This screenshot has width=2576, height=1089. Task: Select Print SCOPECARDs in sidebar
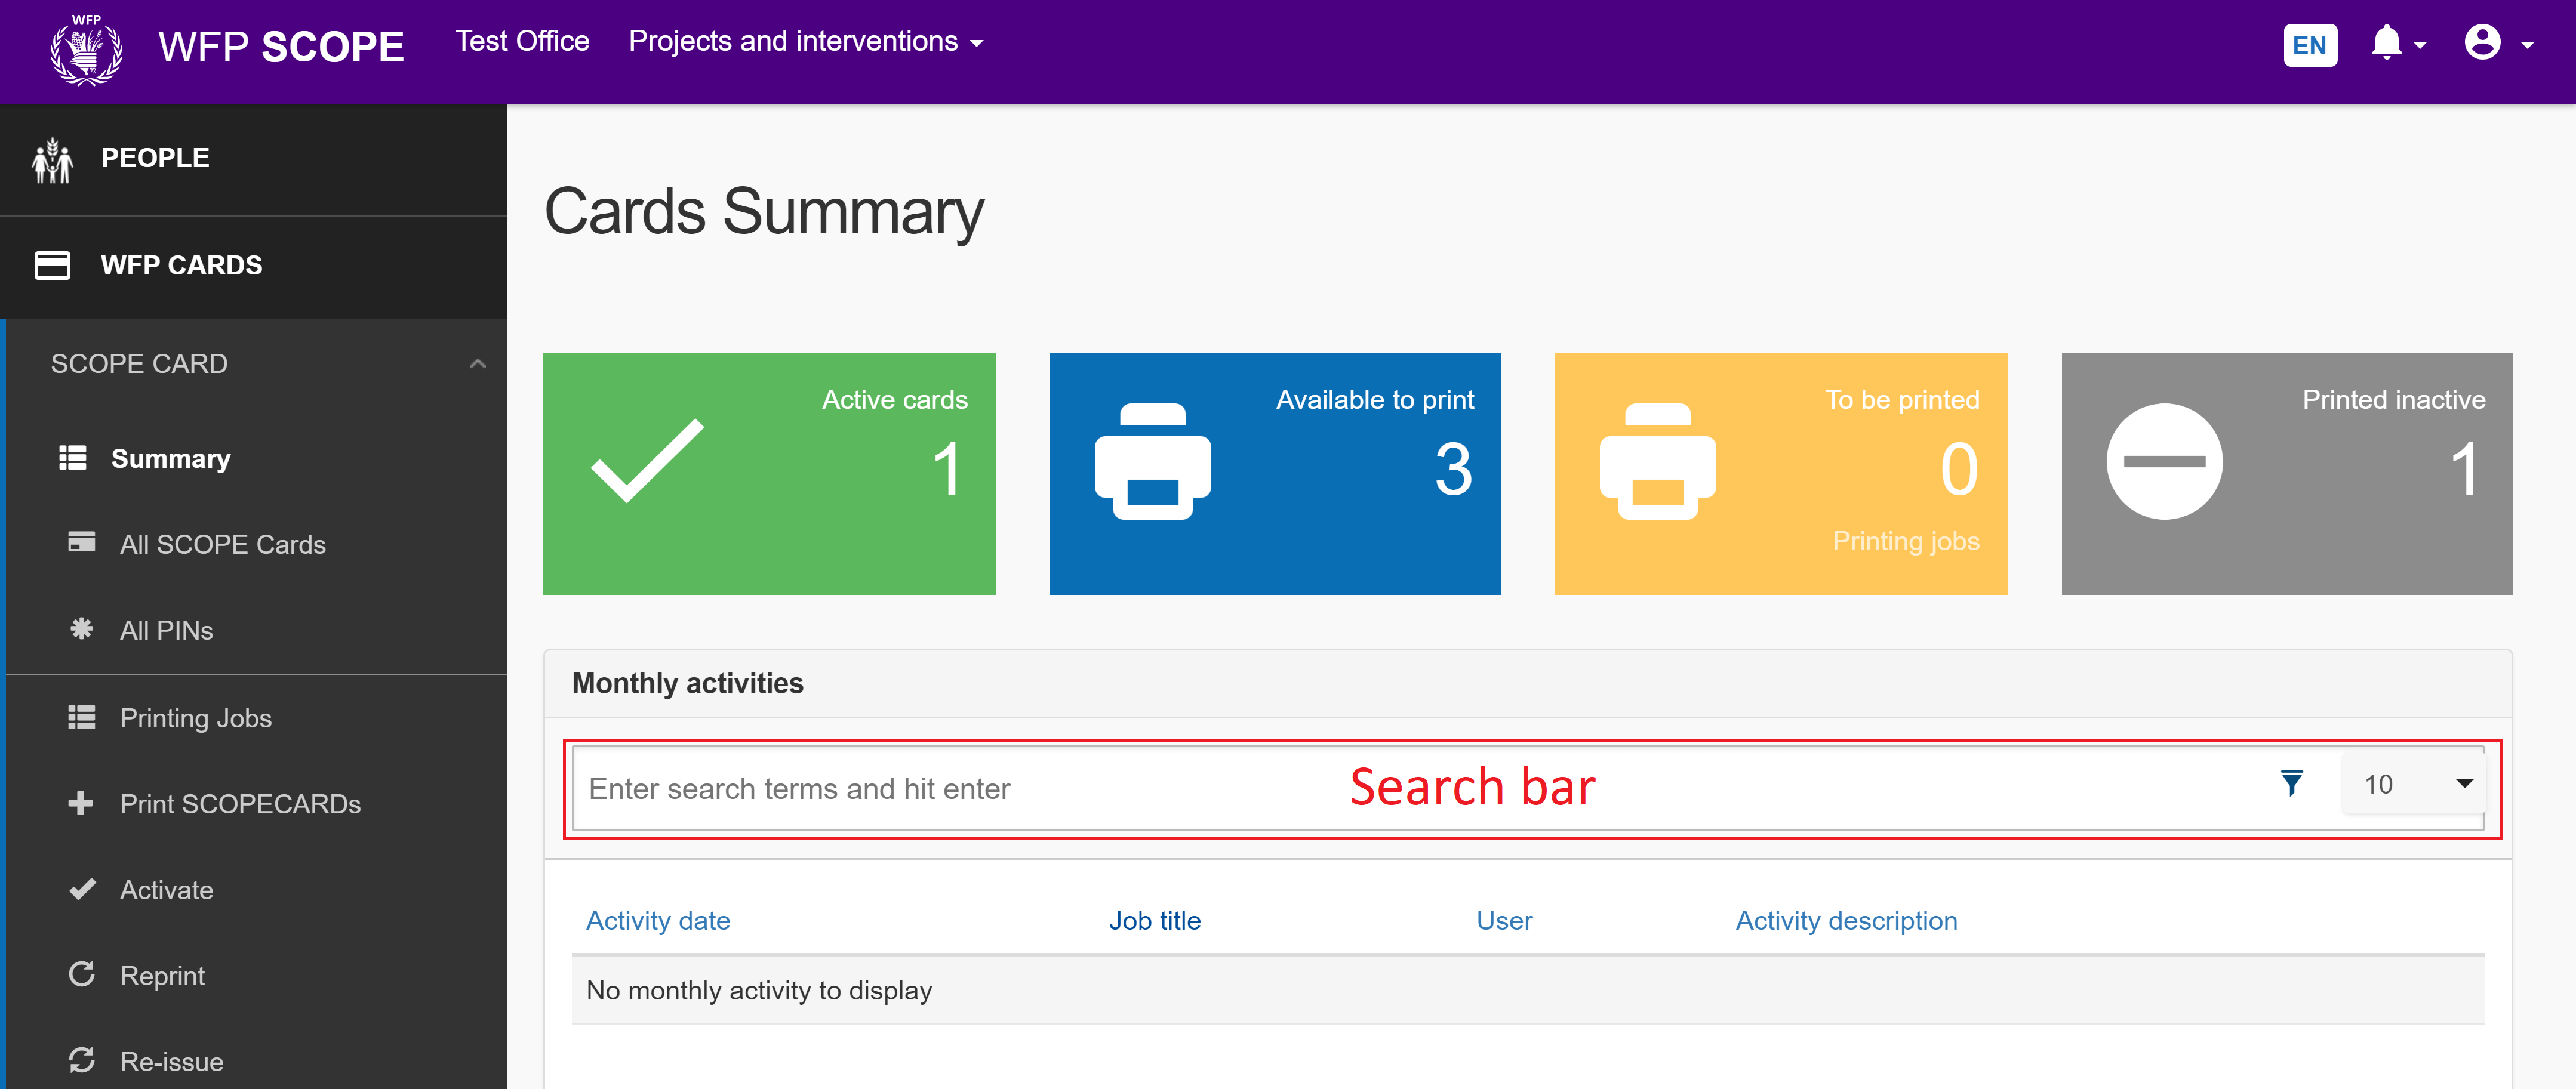pos(239,804)
